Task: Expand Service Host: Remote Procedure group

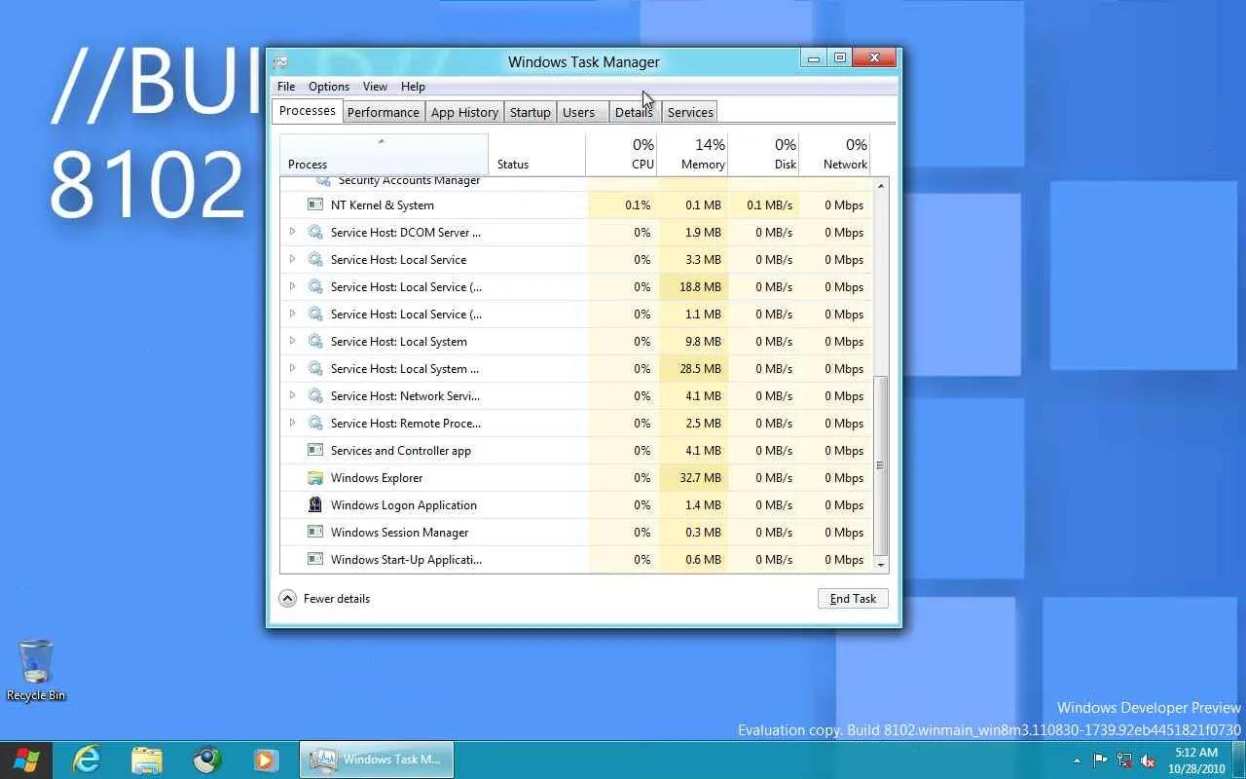Action: click(x=292, y=423)
